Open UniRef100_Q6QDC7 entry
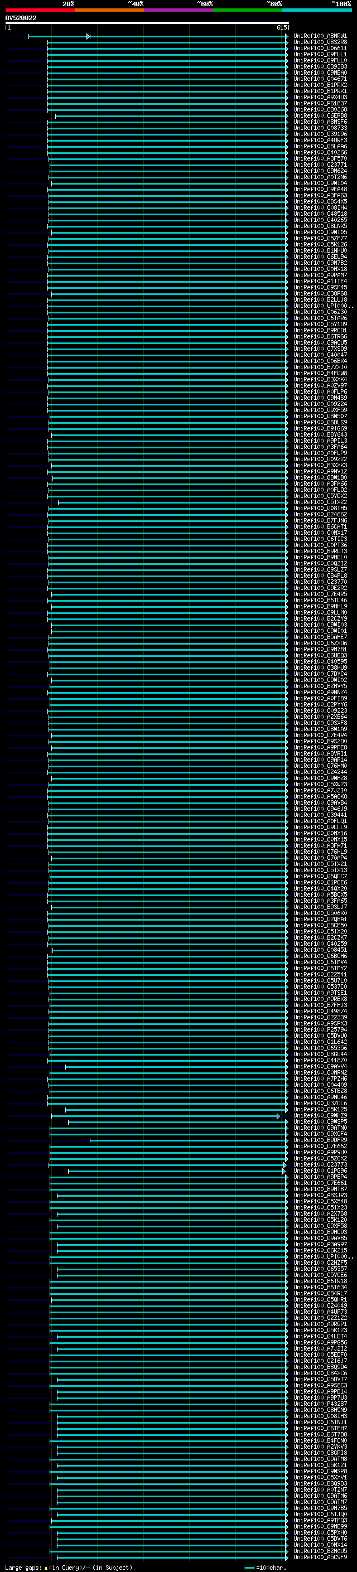The width and height of the screenshot is (357, 1572). (320, 876)
